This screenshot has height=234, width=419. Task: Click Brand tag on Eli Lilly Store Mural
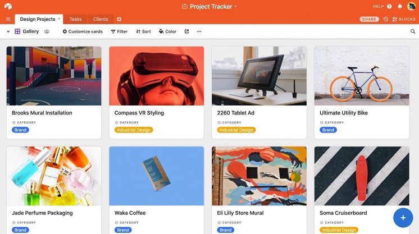[226, 230]
